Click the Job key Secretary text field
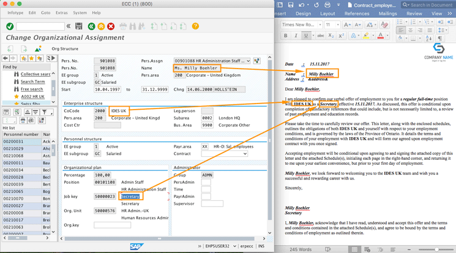 (130, 197)
